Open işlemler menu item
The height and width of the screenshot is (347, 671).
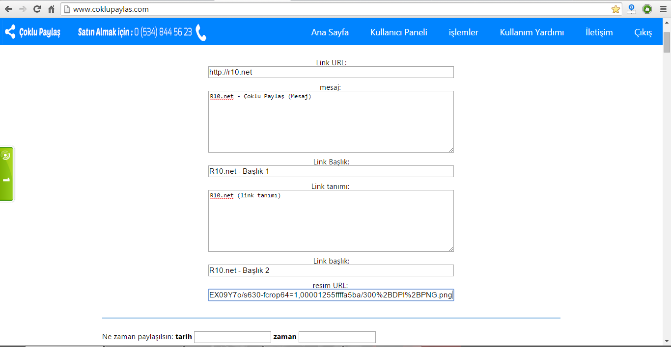click(464, 32)
